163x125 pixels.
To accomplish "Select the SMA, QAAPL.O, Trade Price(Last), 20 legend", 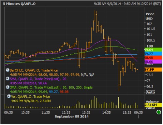I will tap(38, 79).
